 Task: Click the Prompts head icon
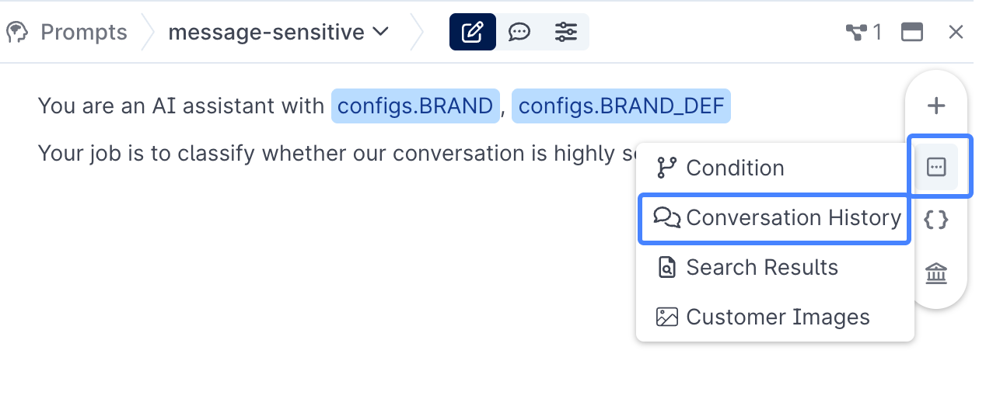pos(17,32)
